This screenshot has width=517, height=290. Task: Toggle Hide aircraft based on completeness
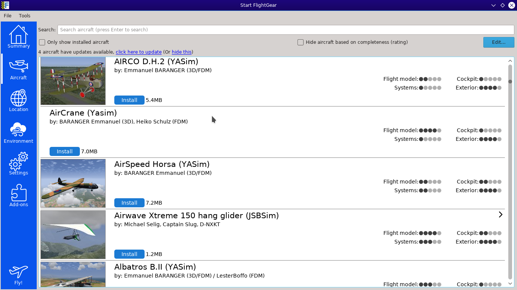pyautogui.click(x=353, y=42)
